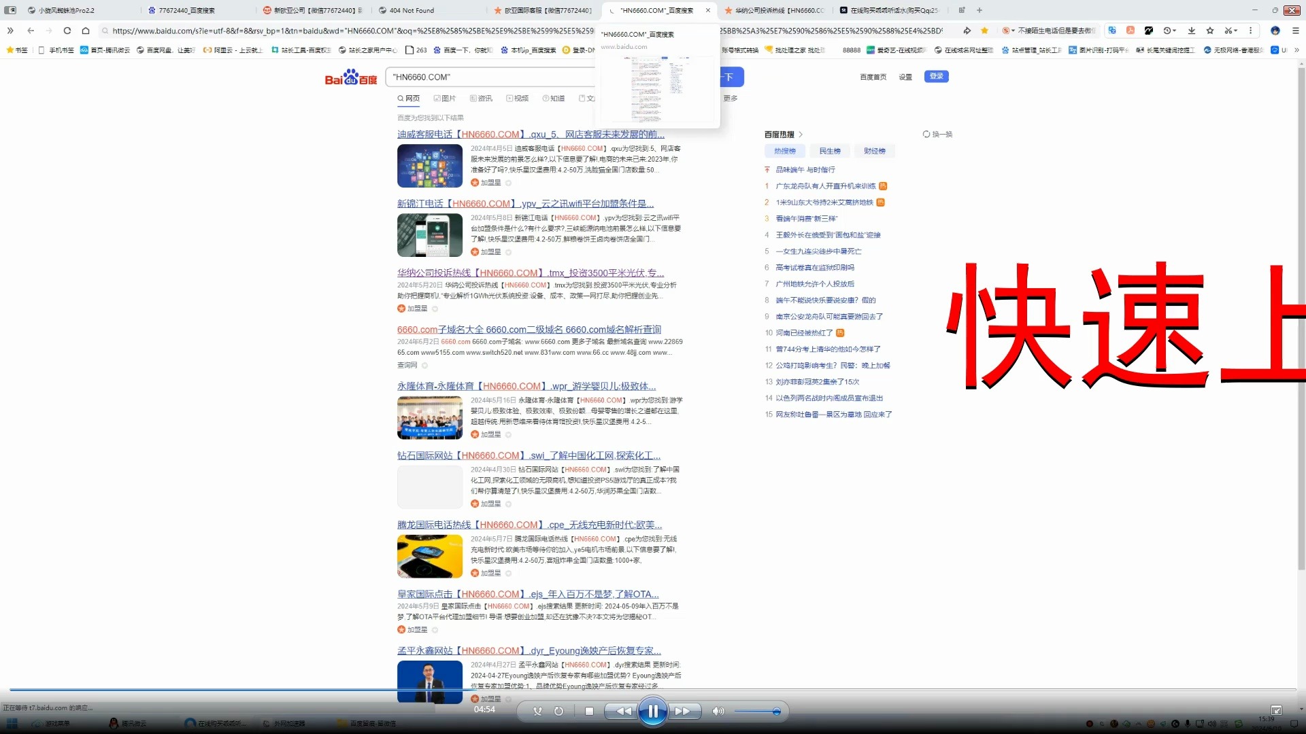Expand the 百度热搜 chevron

[801, 135]
